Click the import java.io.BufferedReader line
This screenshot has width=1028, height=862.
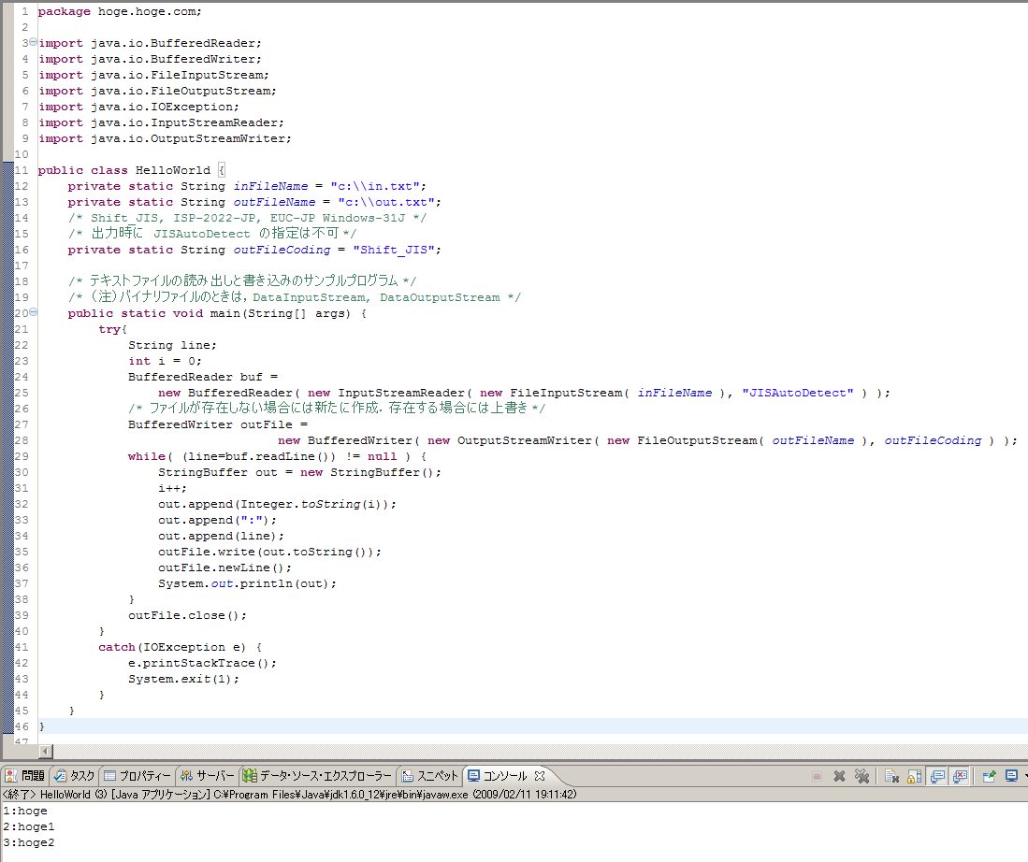[x=151, y=43]
